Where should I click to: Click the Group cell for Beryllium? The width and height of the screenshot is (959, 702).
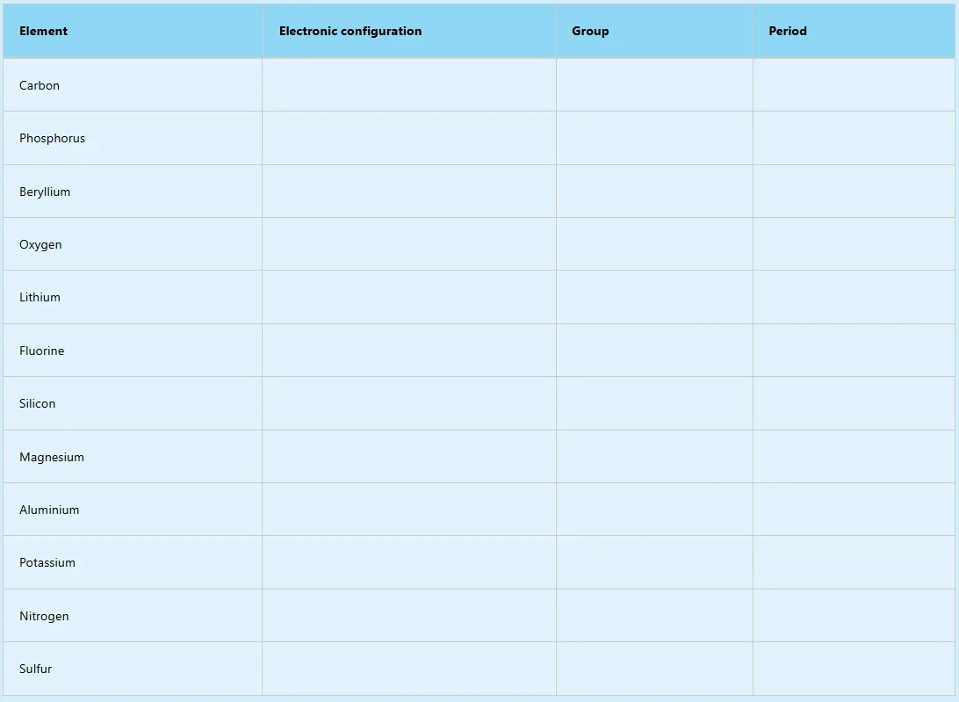(654, 192)
